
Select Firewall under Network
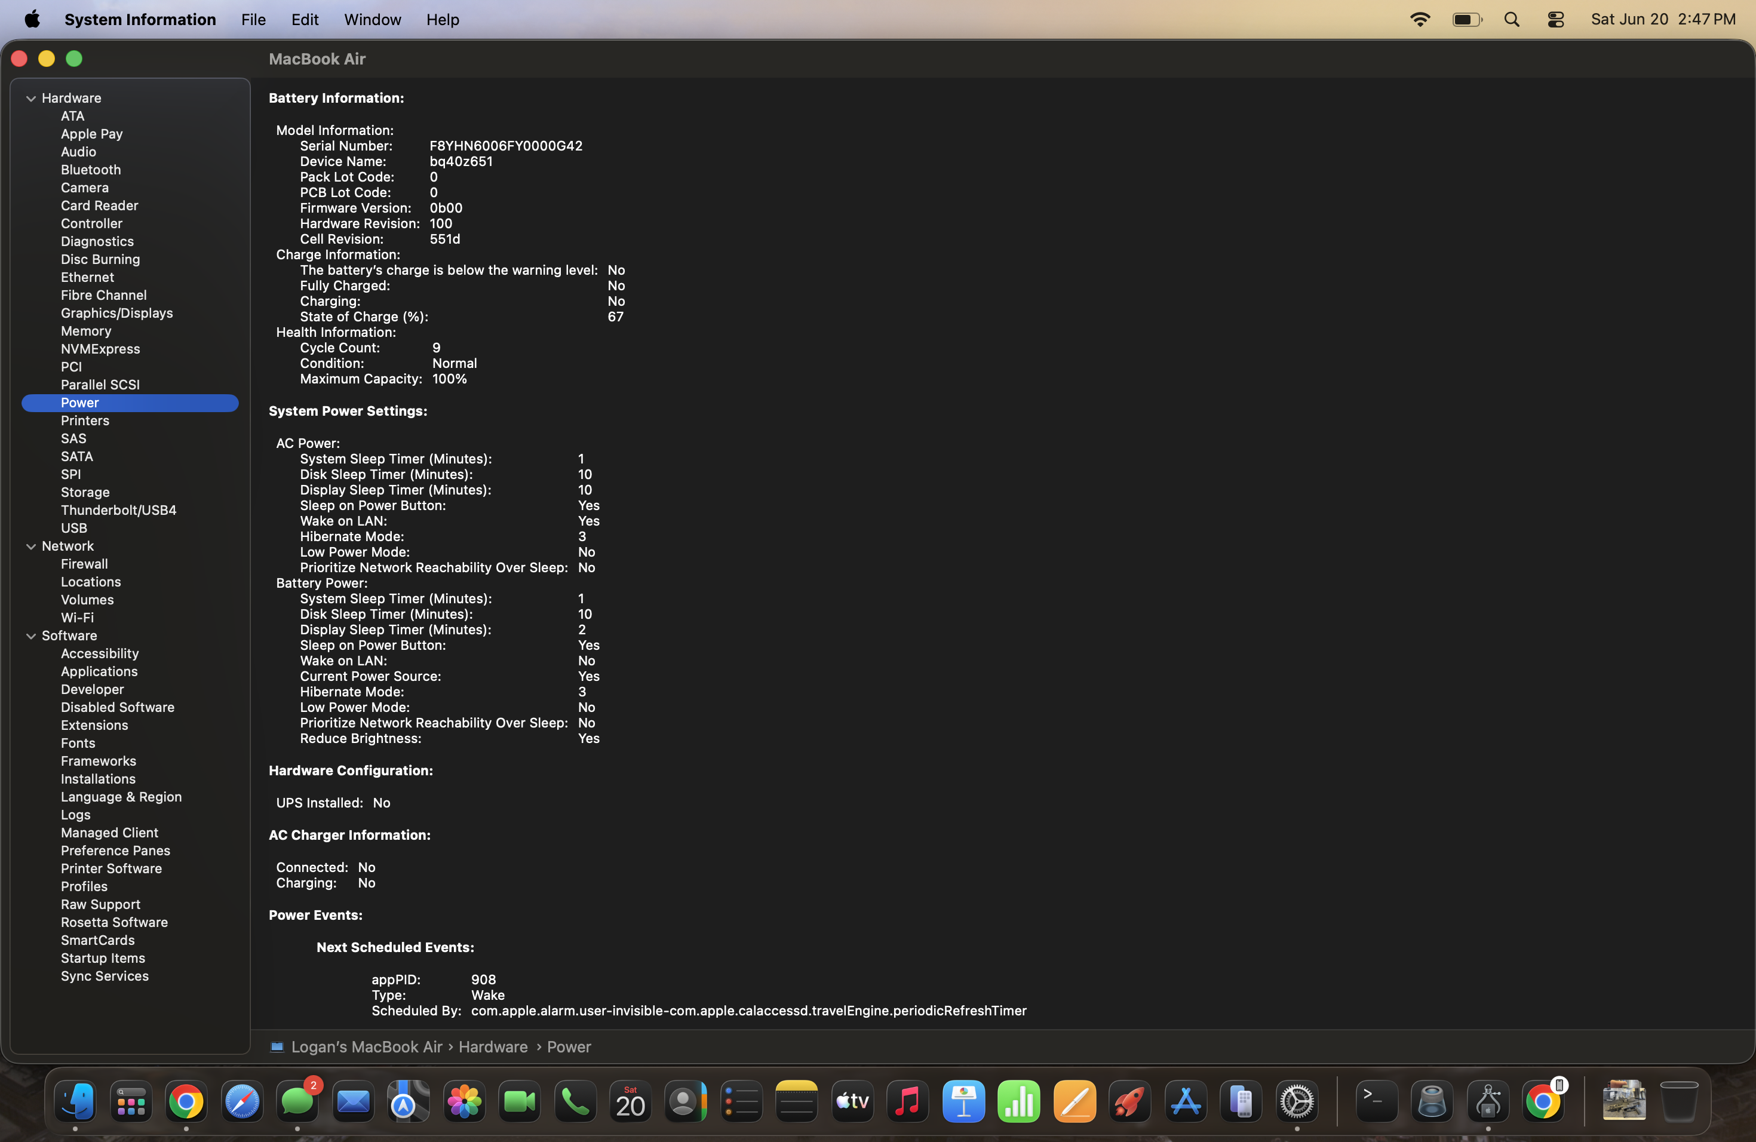pos(84,564)
